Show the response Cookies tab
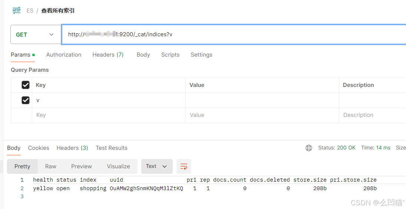 (39, 148)
